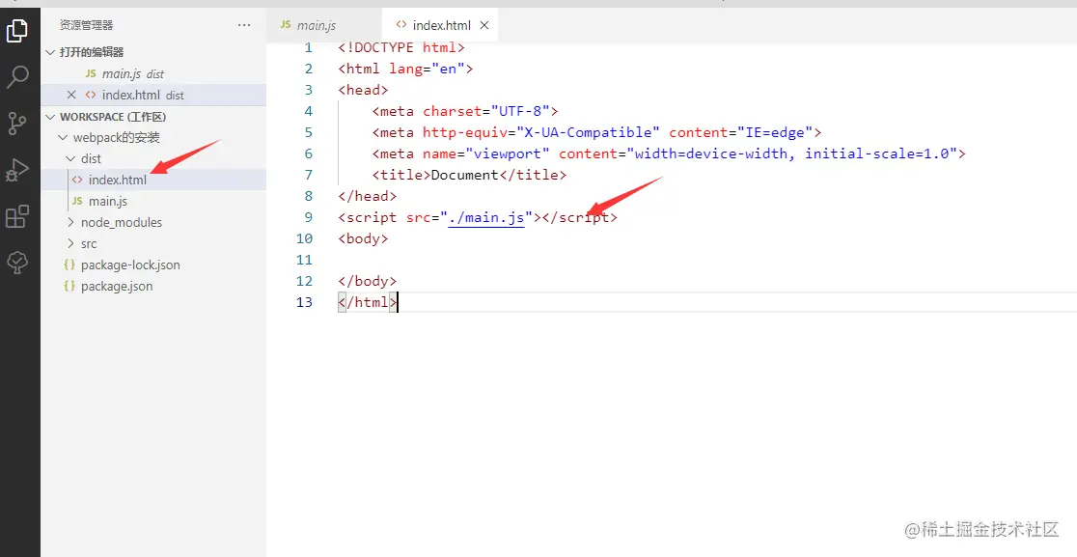Click the JS icon of dist main.js
The height and width of the screenshot is (557, 1077).
click(77, 201)
